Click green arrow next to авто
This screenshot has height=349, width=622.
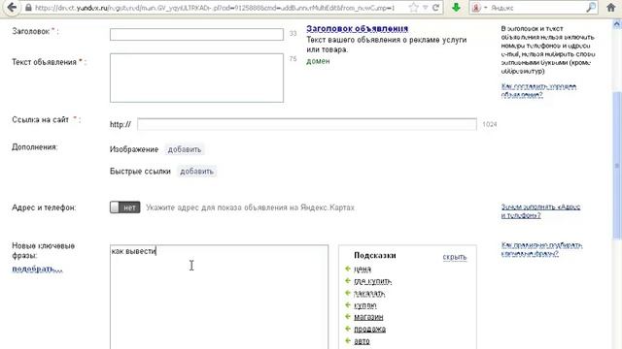click(x=348, y=340)
